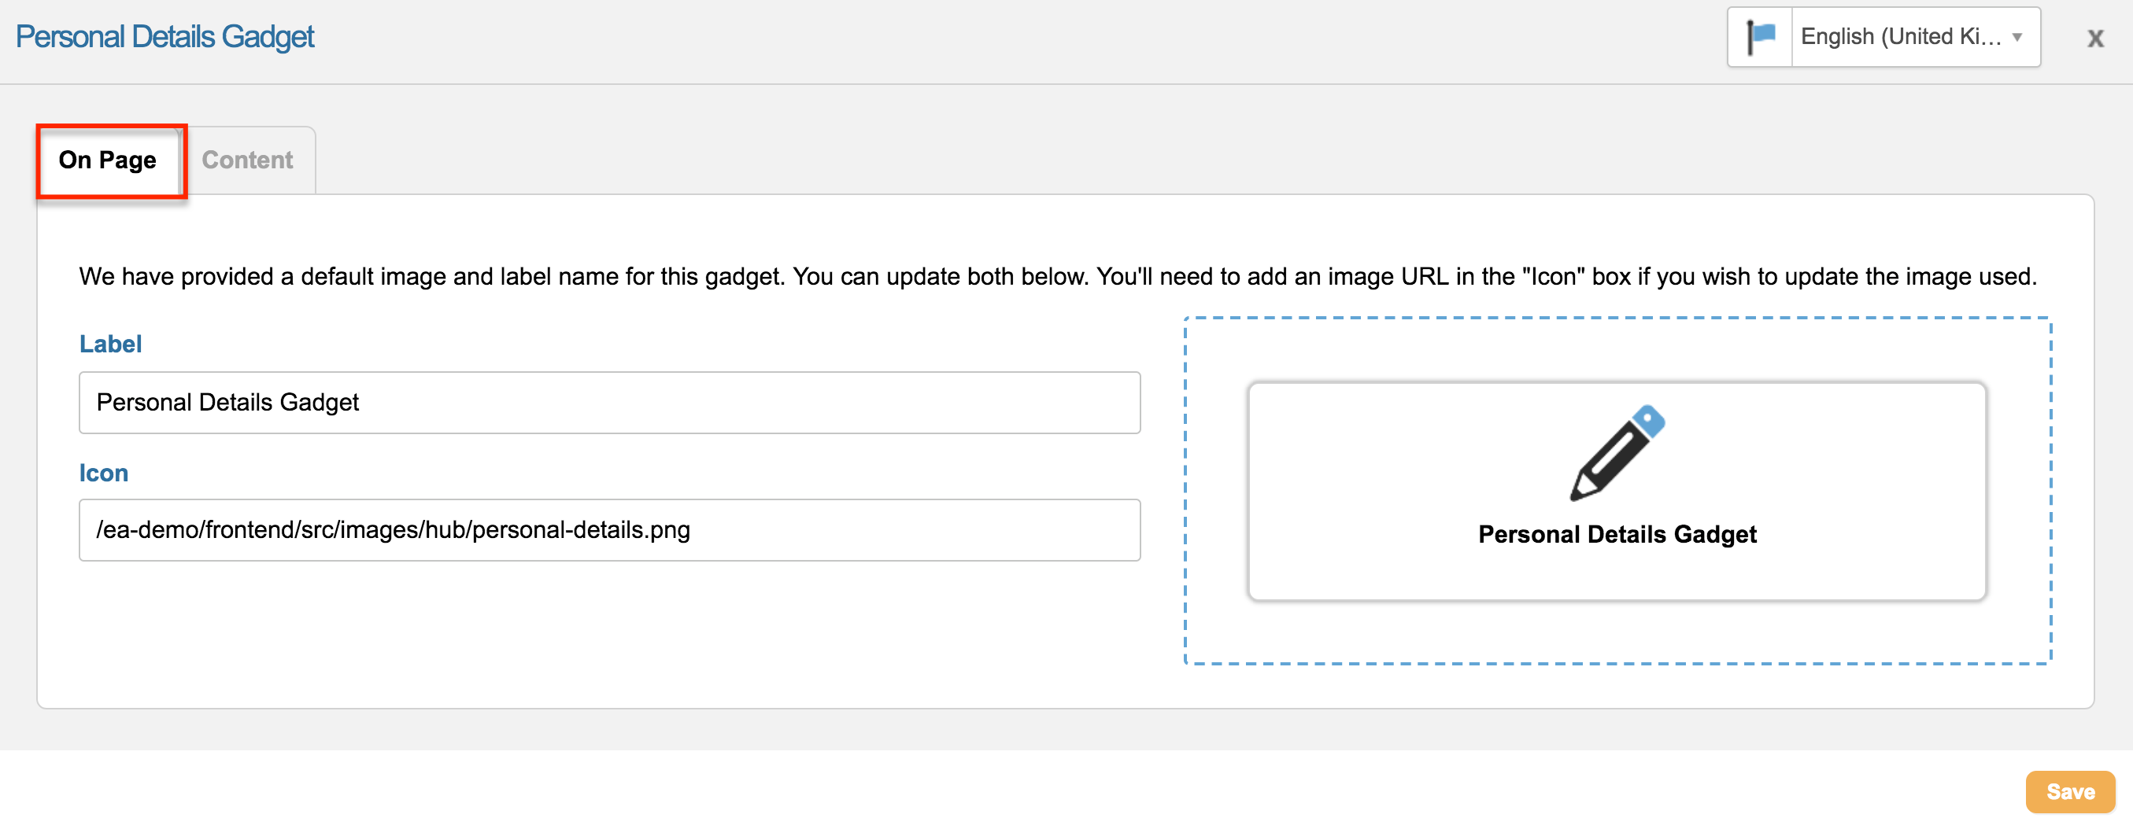
Task: Close the dialog with the X icon
Action: click(x=2095, y=38)
